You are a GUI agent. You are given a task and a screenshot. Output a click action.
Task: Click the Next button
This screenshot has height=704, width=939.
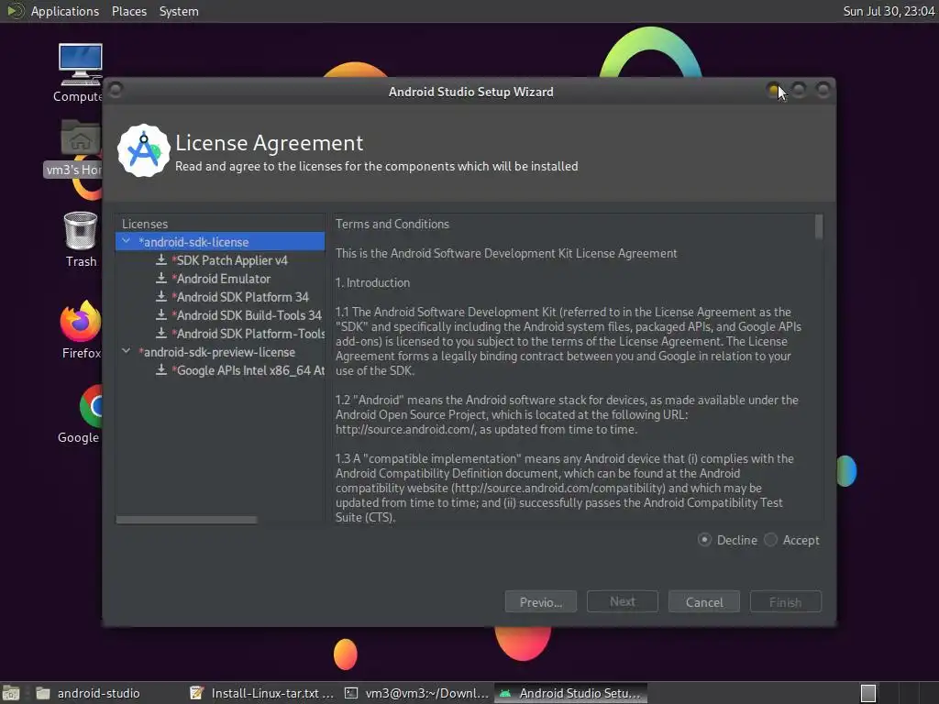[x=623, y=601]
